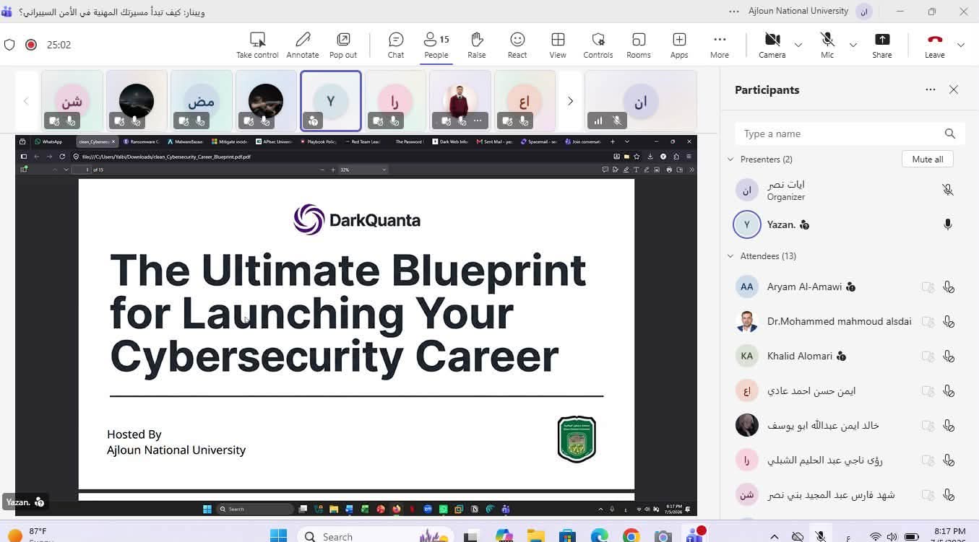This screenshot has width=979, height=542.
Task: Click the Mute all button
Action: tap(928, 159)
